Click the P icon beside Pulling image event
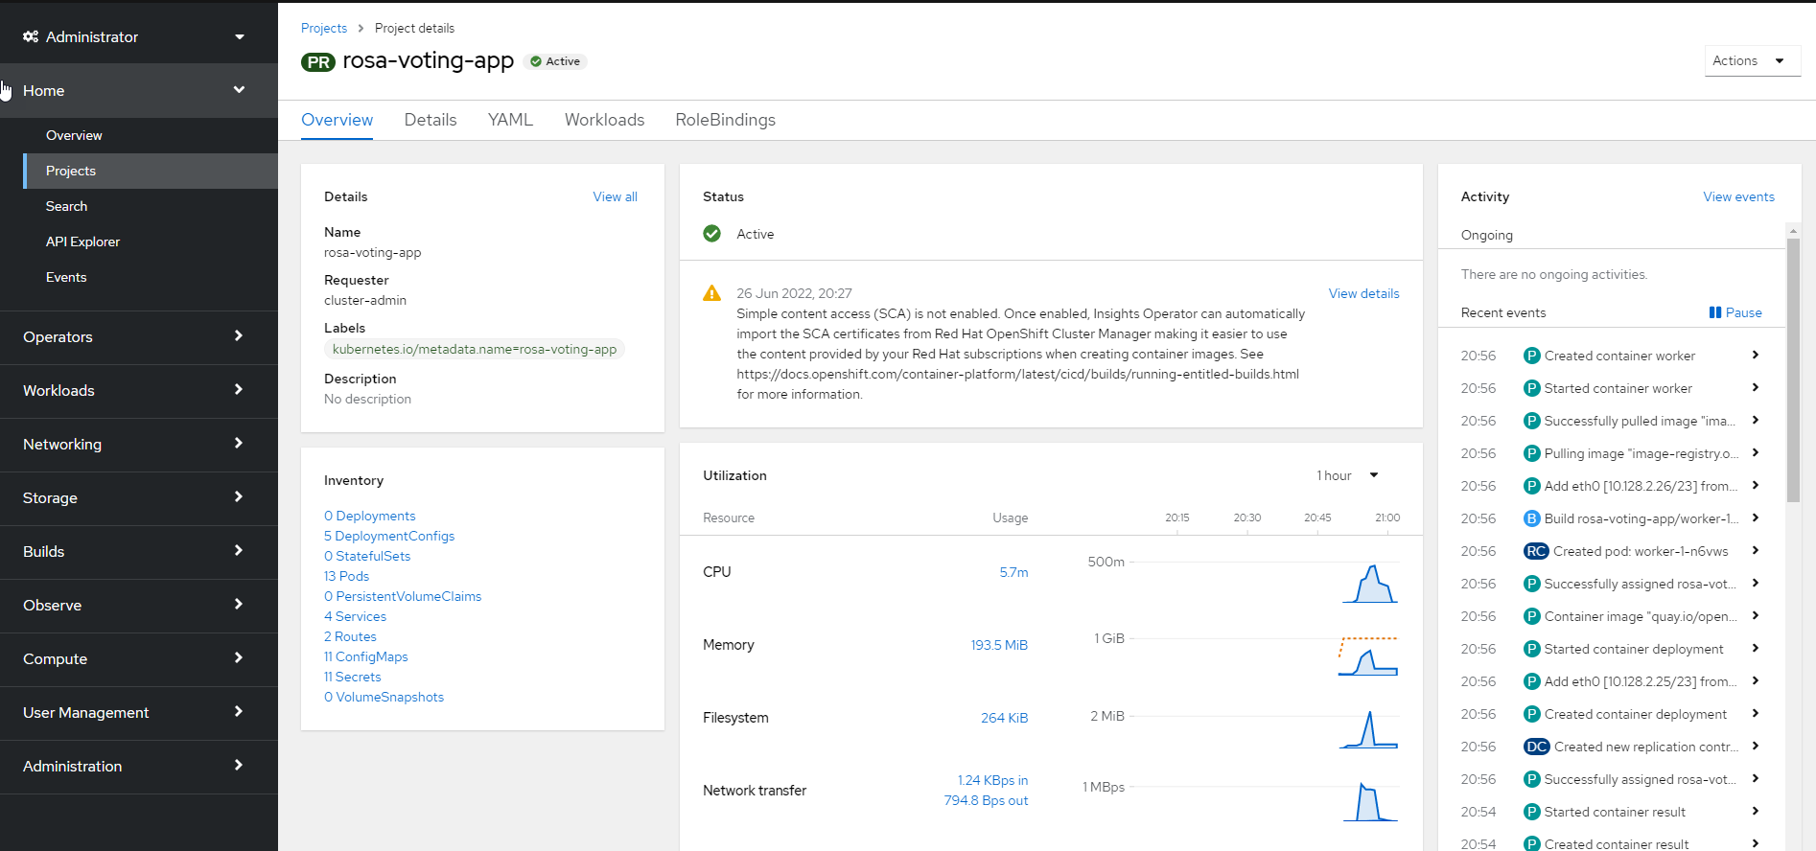Image resolution: width=1816 pixels, height=851 pixels. click(x=1532, y=453)
